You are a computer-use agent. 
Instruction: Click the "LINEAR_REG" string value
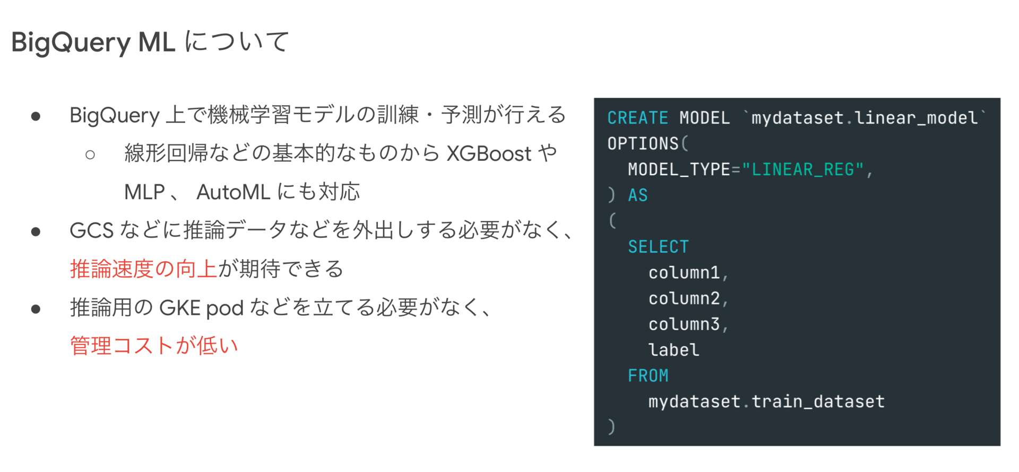(x=803, y=169)
